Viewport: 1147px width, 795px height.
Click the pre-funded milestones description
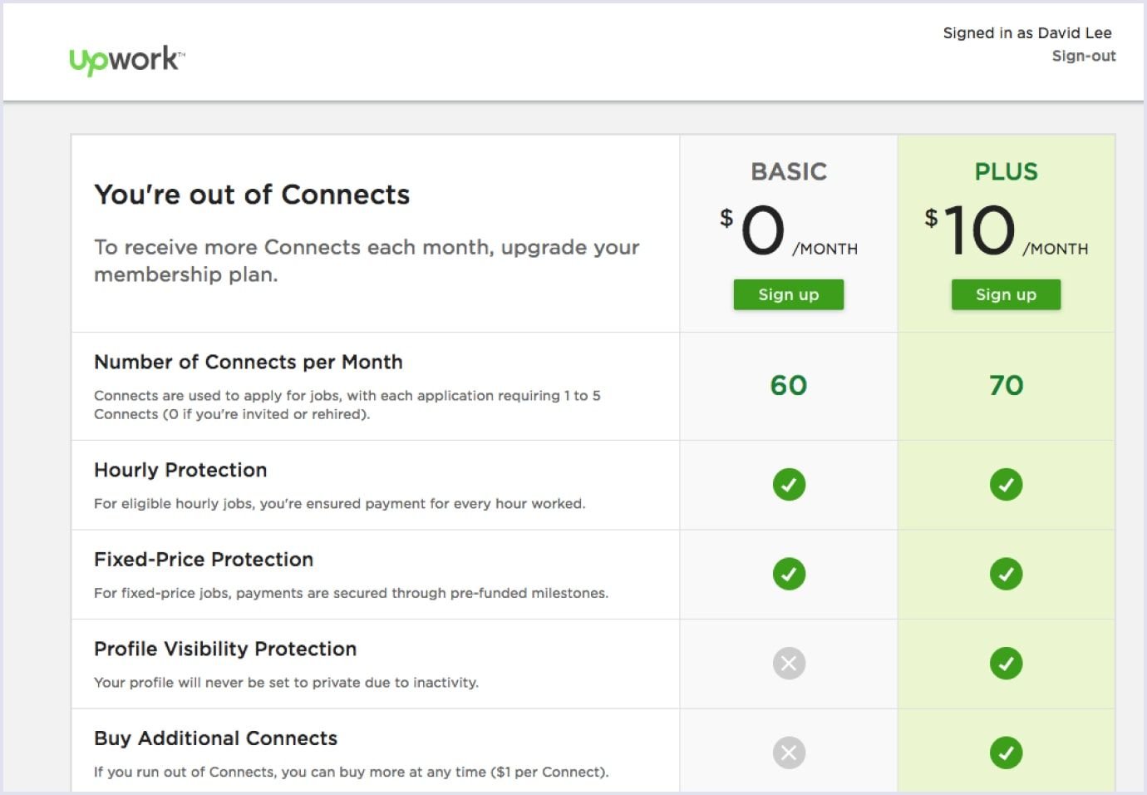coord(352,593)
